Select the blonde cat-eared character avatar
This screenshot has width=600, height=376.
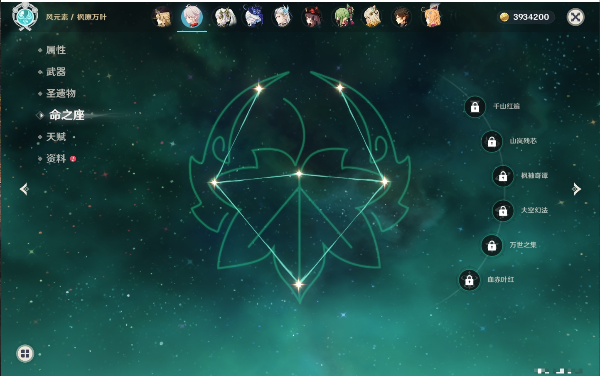[372, 17]
